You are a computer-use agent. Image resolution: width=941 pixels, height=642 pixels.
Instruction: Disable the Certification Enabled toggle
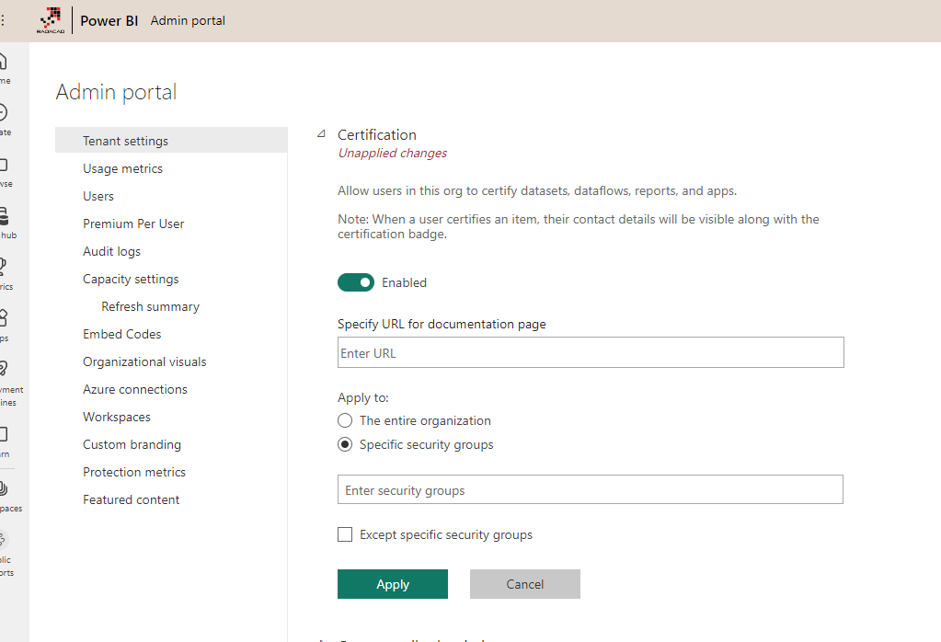[356, 282]
